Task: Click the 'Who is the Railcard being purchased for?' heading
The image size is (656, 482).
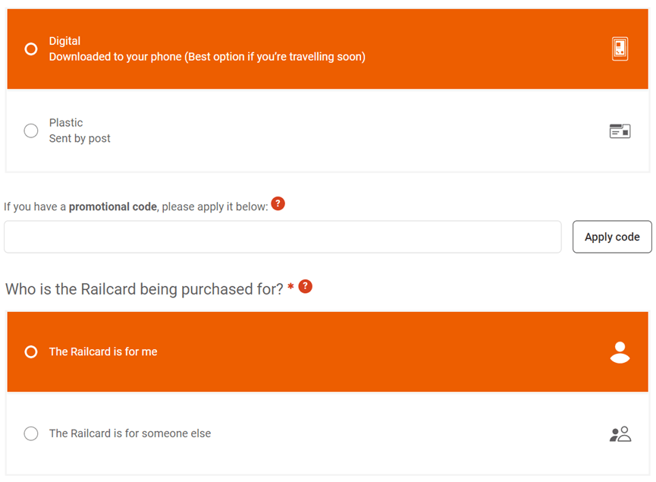Action: 144,289
